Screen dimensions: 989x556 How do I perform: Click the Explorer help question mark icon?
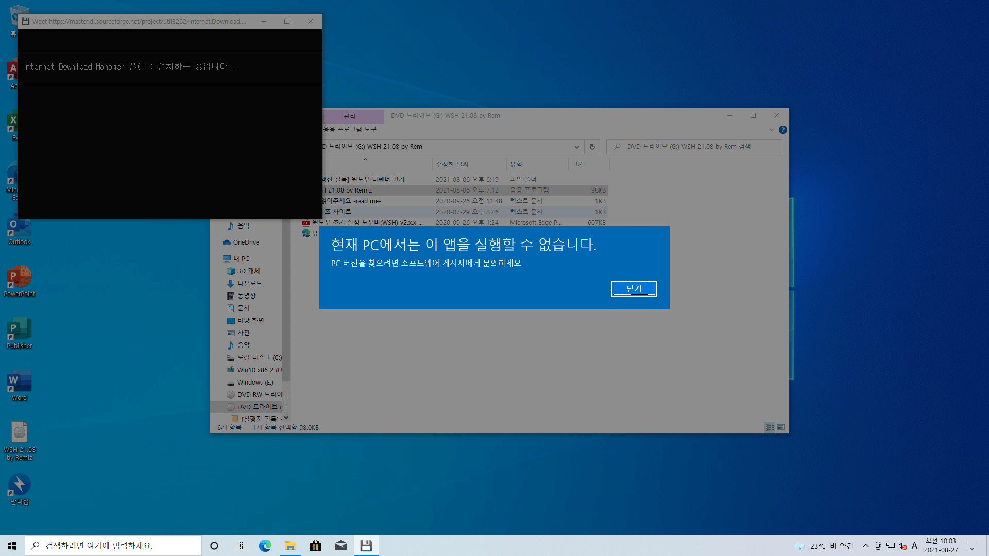(782, 130)
